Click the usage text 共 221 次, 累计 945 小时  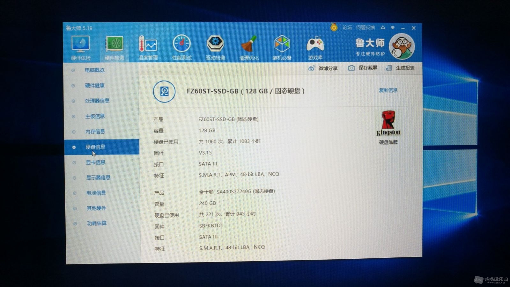[x=227, y=214]
